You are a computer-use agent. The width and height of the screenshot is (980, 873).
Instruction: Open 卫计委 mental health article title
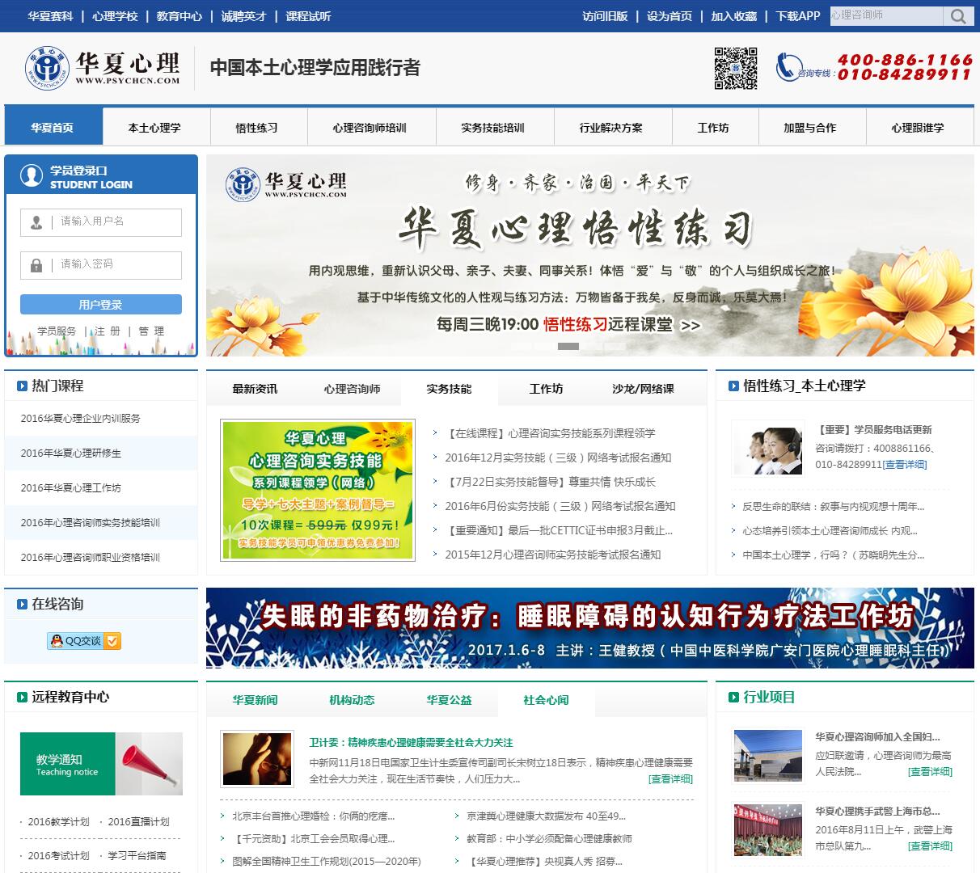click(411, 742)
